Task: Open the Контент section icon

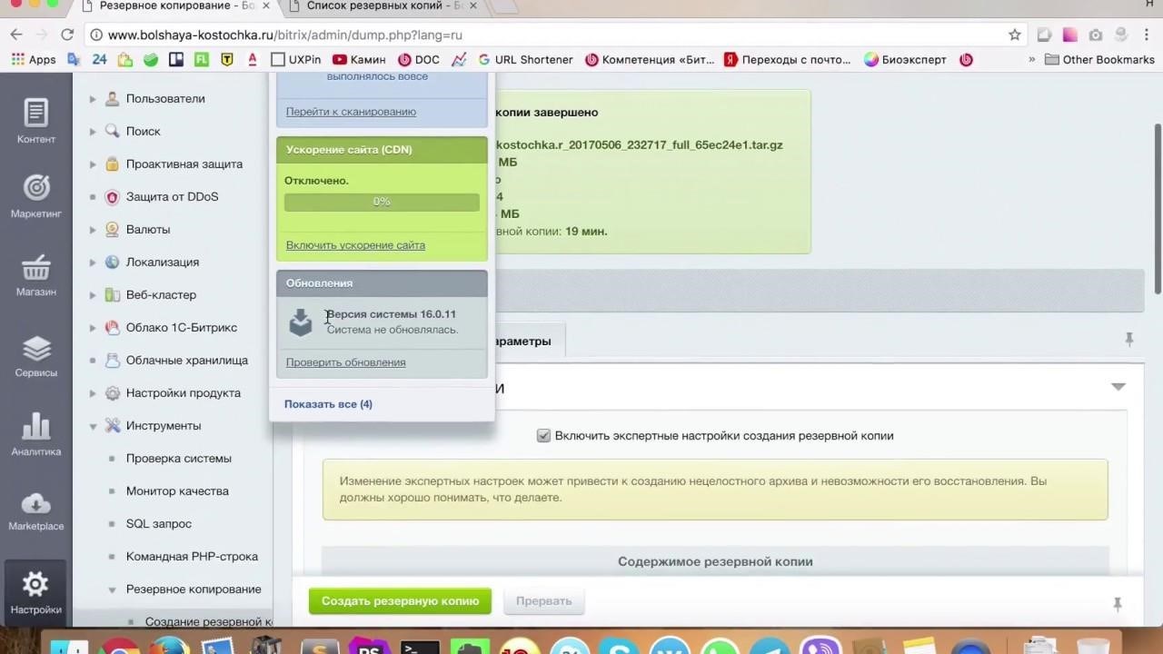Action: point(36,113)
